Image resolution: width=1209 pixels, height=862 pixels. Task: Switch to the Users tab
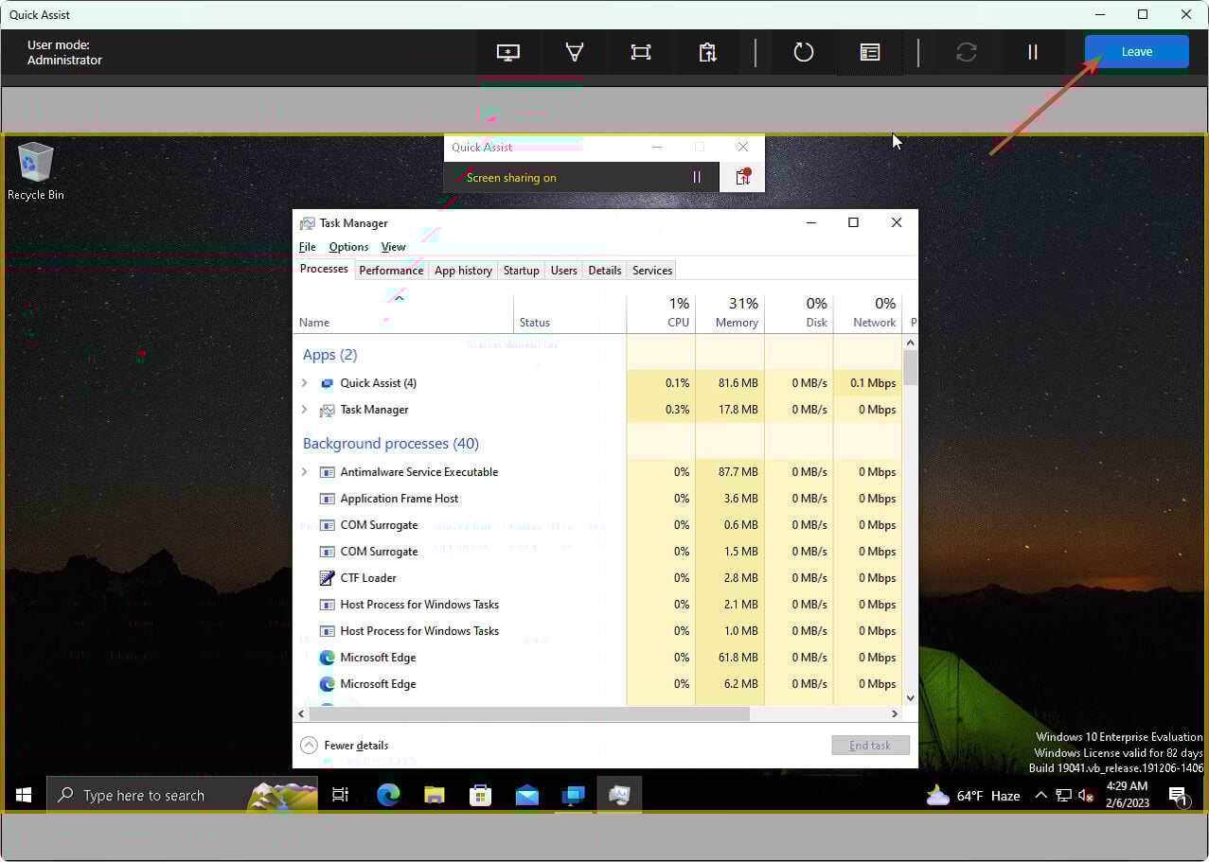pos(563,270)
